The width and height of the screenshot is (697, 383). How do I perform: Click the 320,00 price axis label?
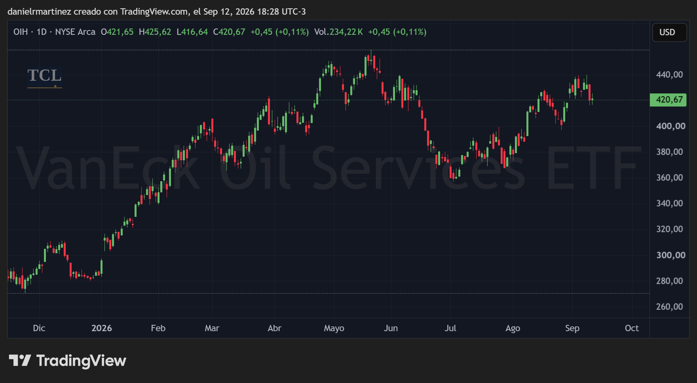(670, 229)
